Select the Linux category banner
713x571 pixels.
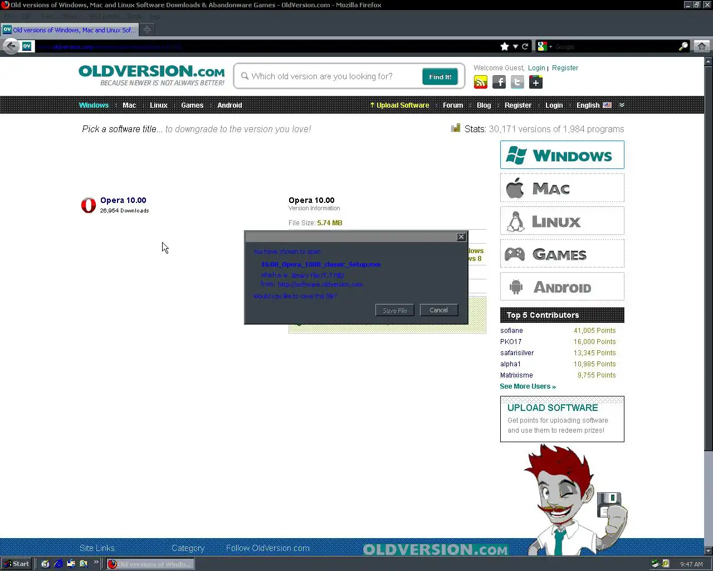[x=562, y=221]
